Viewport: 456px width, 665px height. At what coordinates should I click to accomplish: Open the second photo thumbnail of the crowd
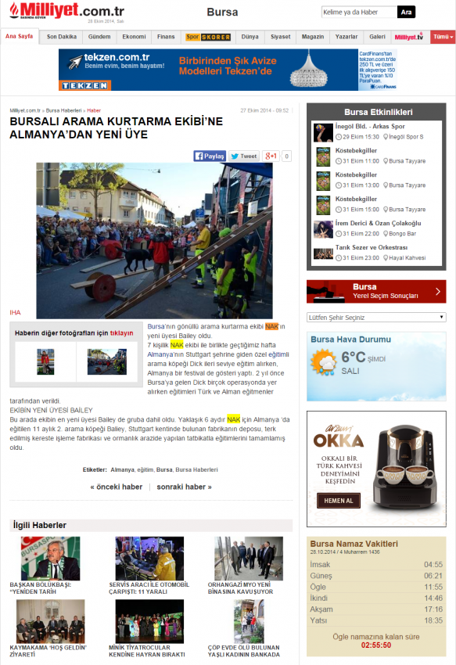(x=107, y=361)
